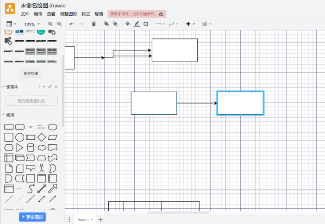Click the zoom in magnifier icon
Image resolution: width=325 pixels, height=224 pixels.
(50, 24)
